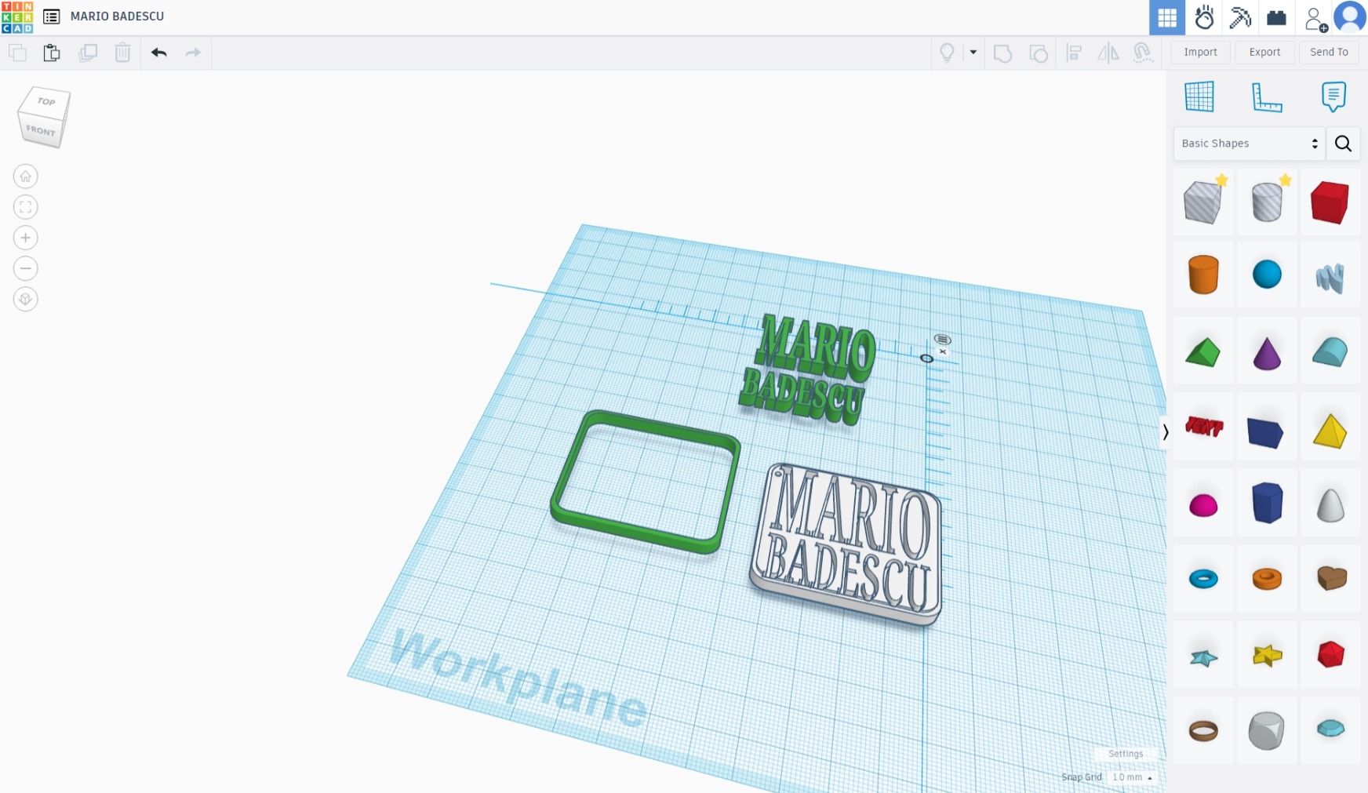Select the Workplane tool icon
Image resolution: width=1368 pixels, height=793 pixels.
click(x=1199, y=96)
